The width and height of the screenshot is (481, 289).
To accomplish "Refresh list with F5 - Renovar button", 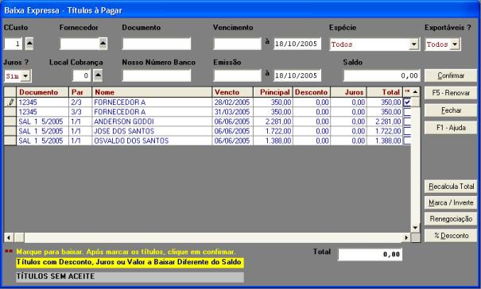I will coord(451,93).
